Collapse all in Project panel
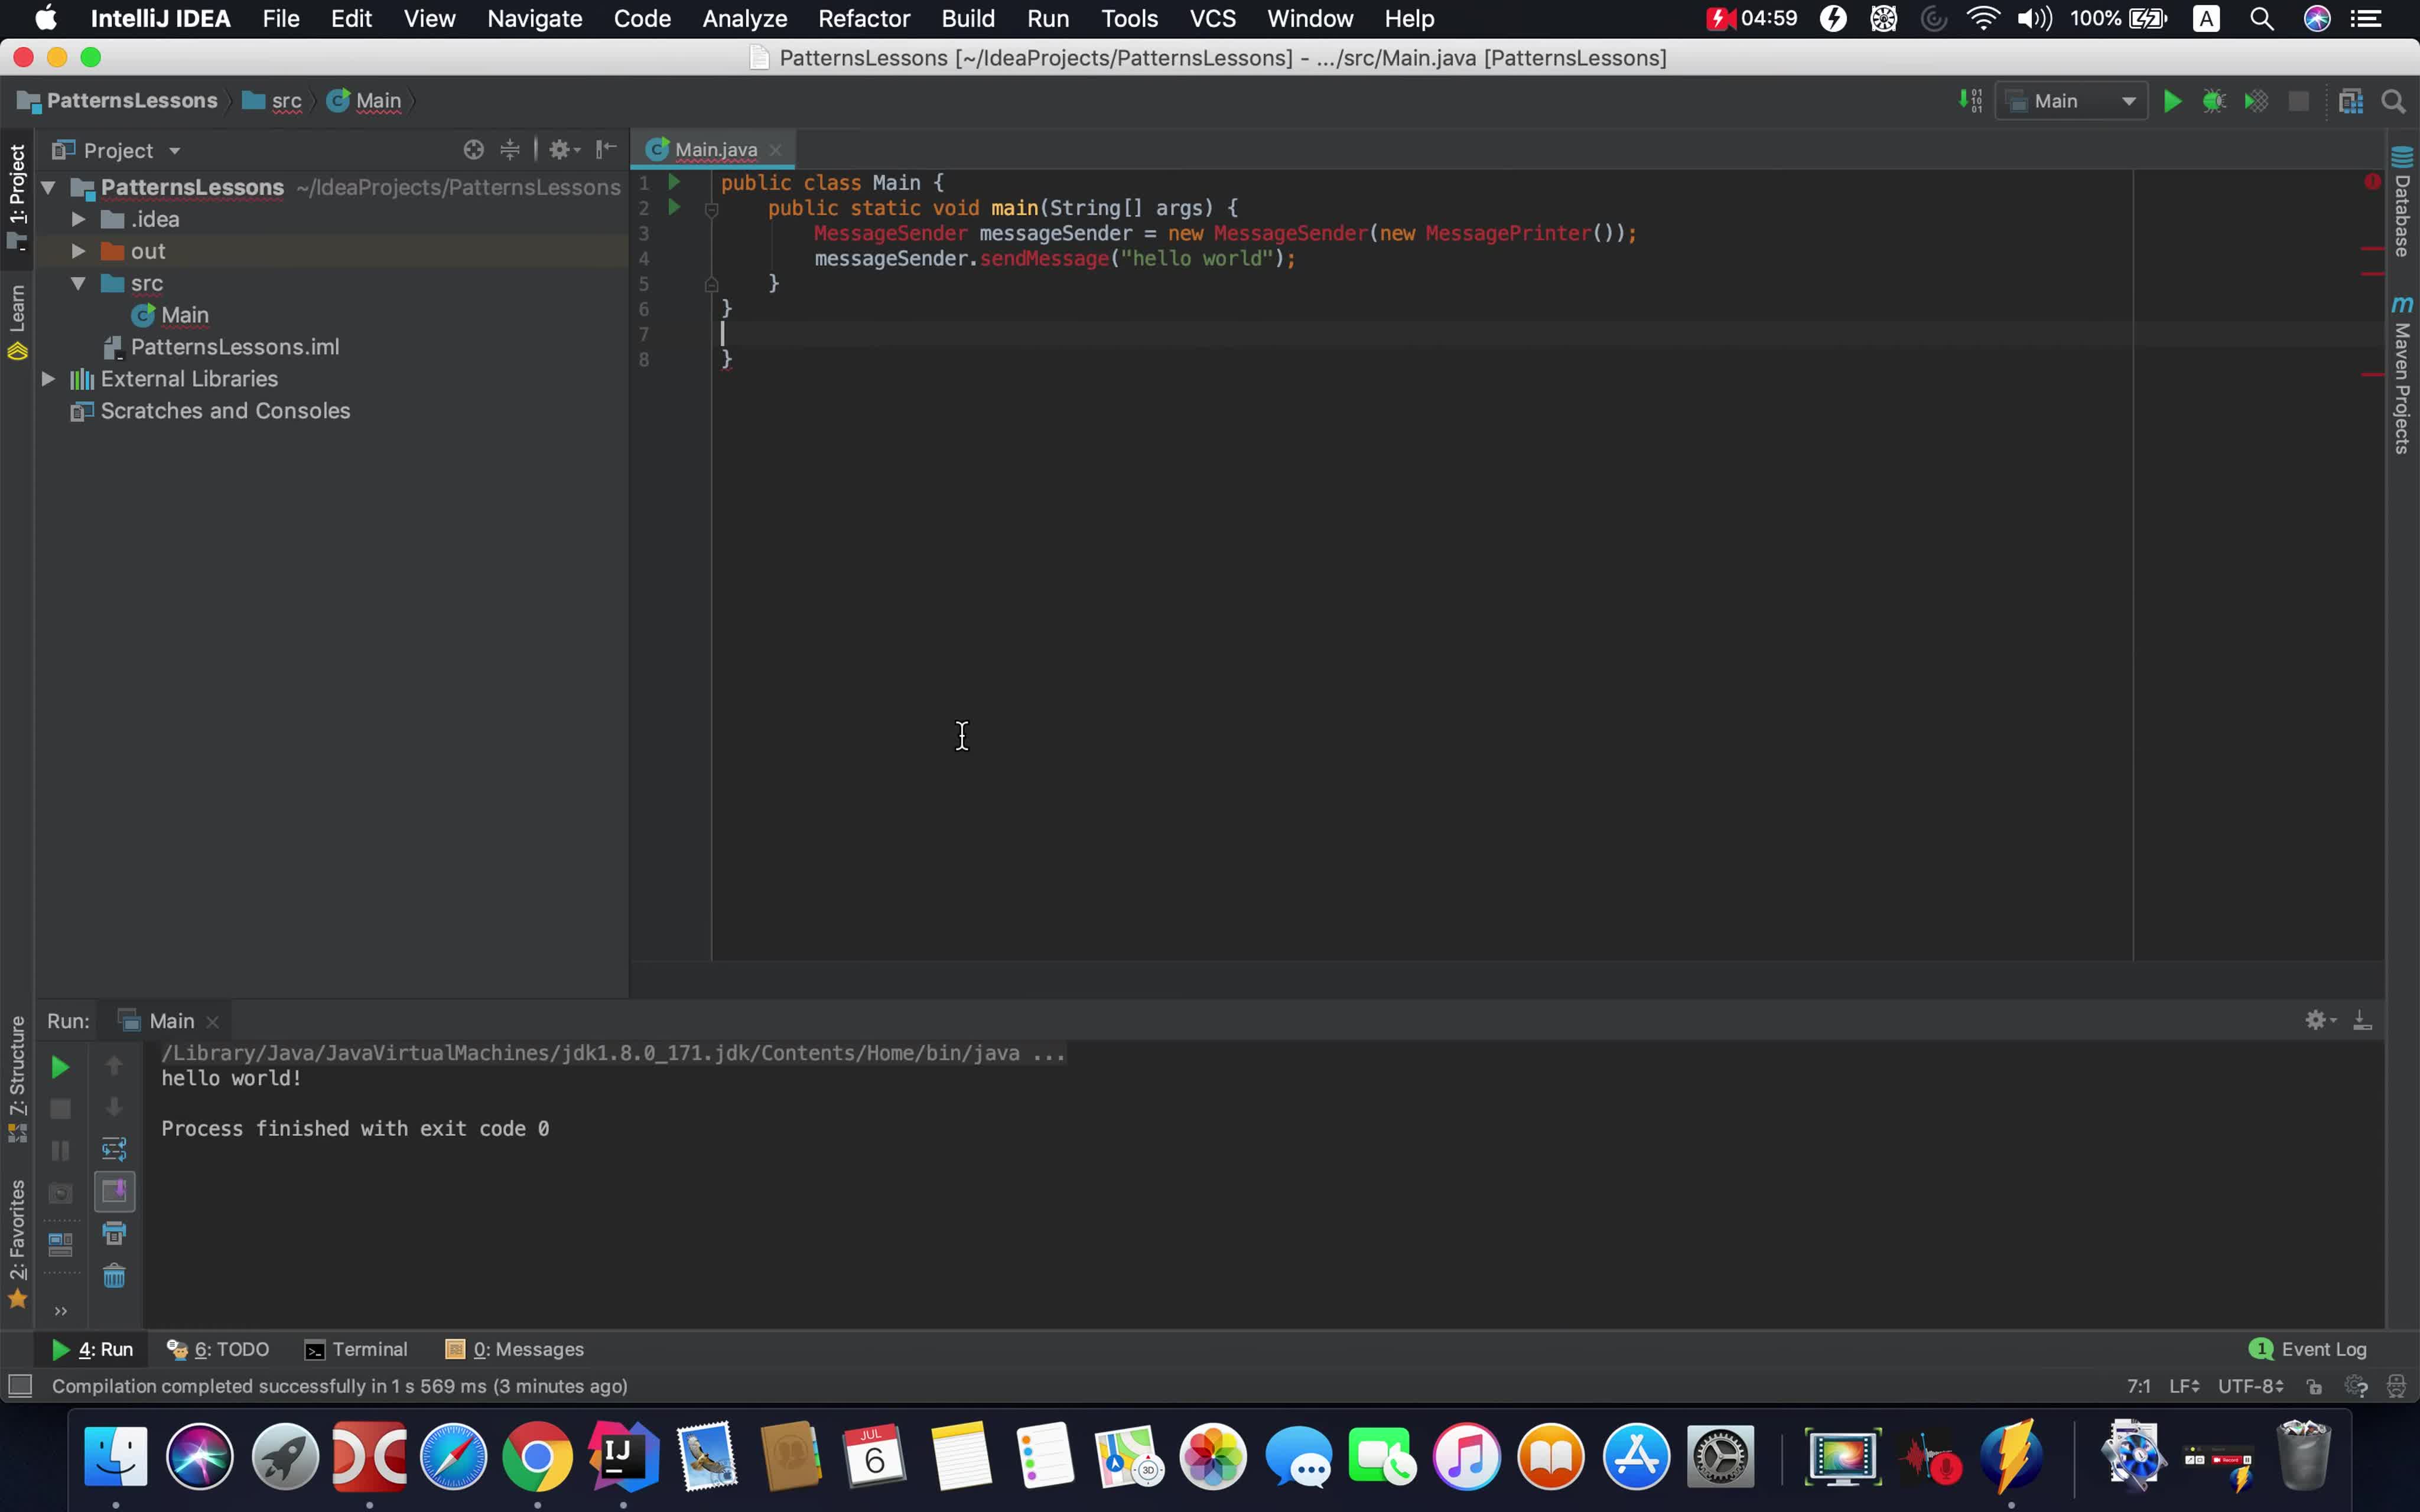 (x=510, y=150)
